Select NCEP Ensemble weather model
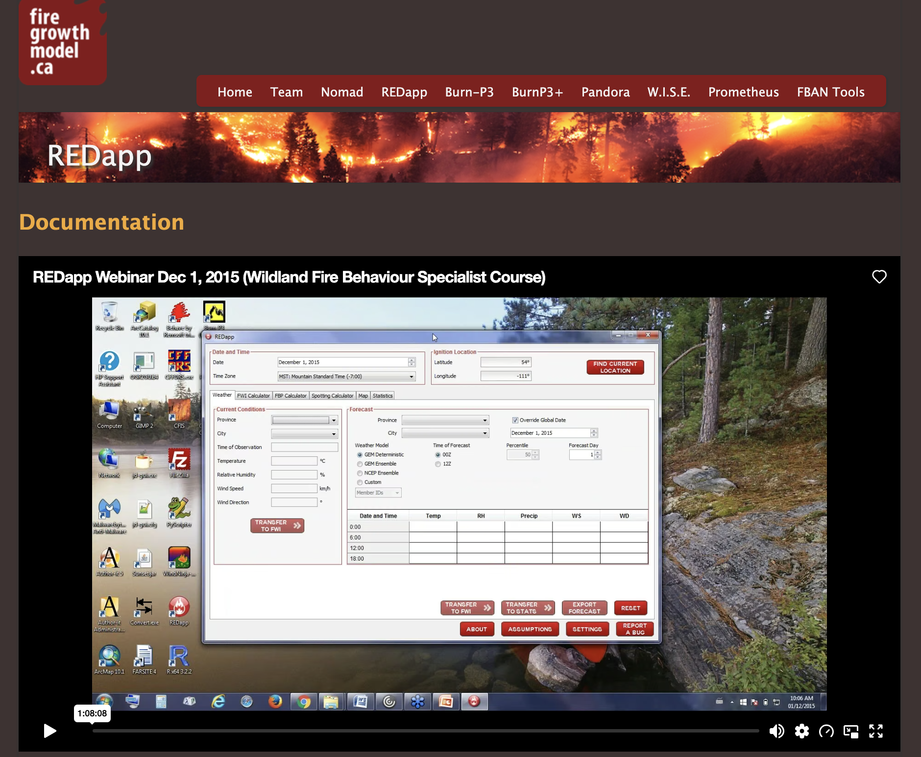The width and height of the screenshot is (921, 757). point(360,473)
